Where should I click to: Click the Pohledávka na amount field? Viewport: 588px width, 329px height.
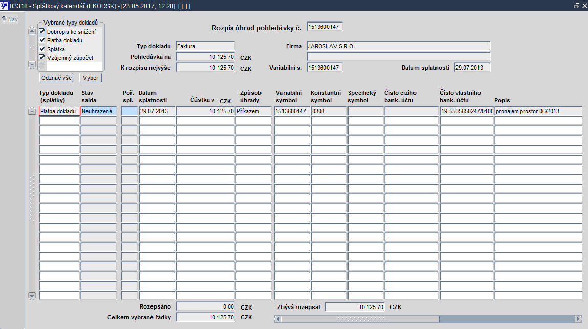click(x=205, y=57)
